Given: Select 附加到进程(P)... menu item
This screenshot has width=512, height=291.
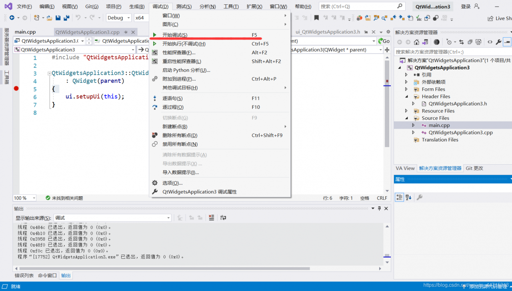Looking at the screenshot, I should pos(220,79).
